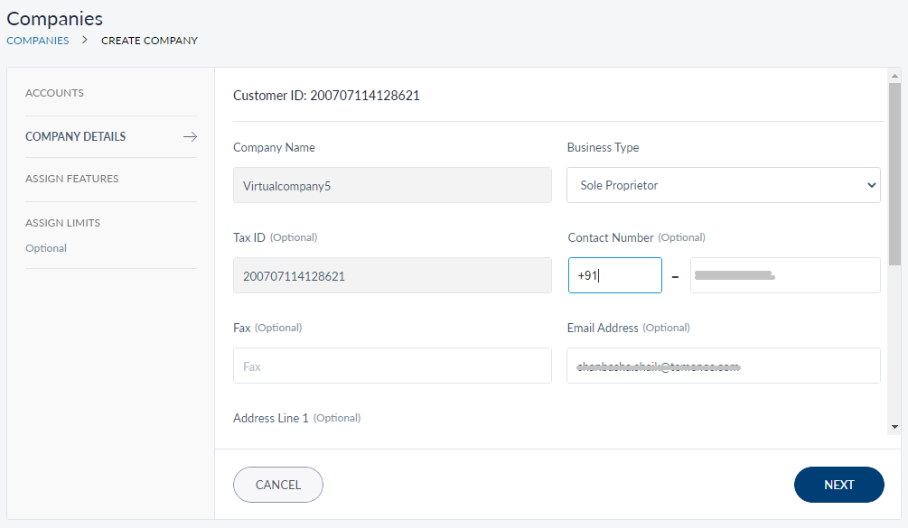Navigate to the COMPANIES breadcrumb link
This screenshot has width=908, height=528.
(38, 41)
